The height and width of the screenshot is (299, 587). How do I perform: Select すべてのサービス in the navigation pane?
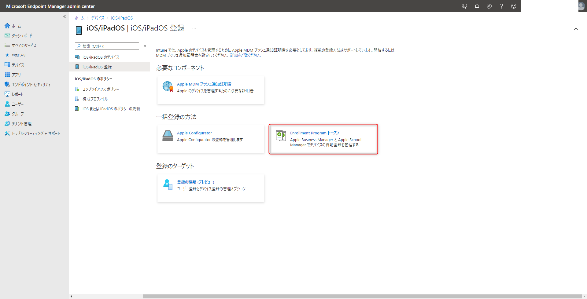(x=24, y=45)
